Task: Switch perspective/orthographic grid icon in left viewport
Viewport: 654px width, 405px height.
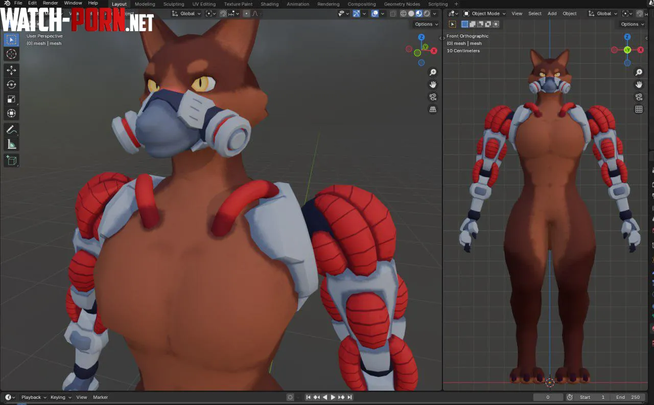Action: [x=433, y=109]
